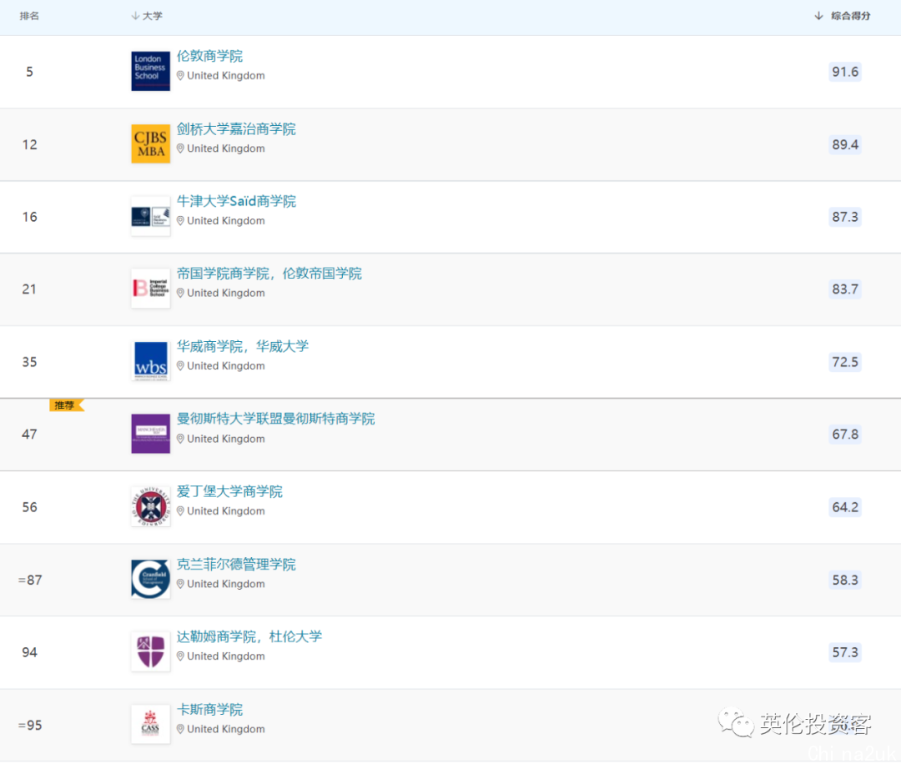Click rank number 12
The width and height of the screenshot is (901, 764).
click(30, 145)
